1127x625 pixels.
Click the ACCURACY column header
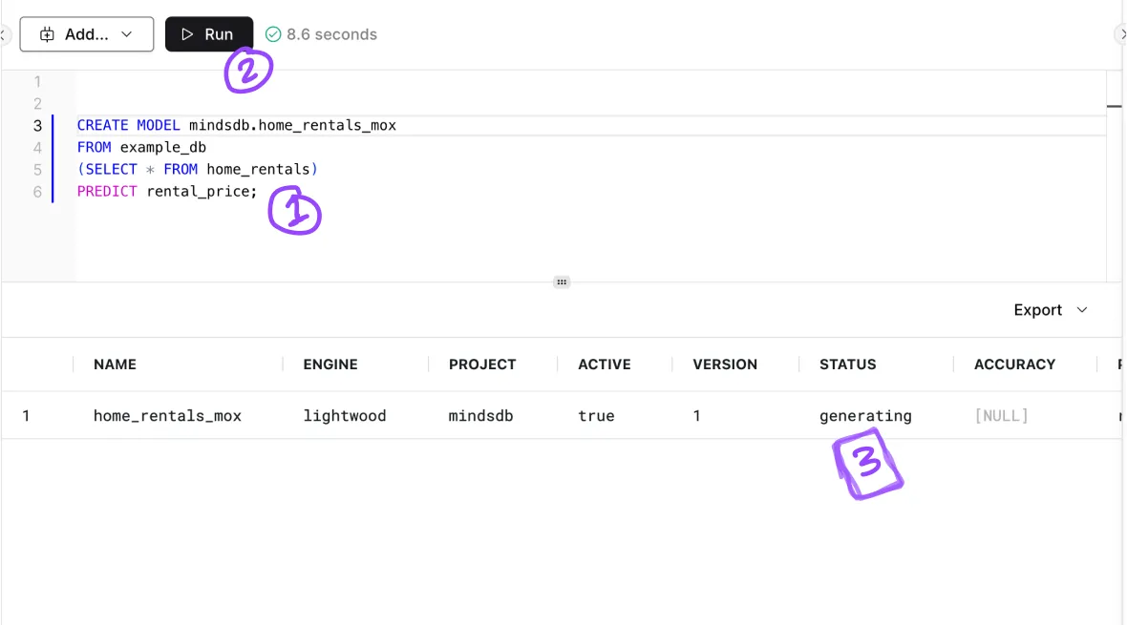tap(1014, 365)
